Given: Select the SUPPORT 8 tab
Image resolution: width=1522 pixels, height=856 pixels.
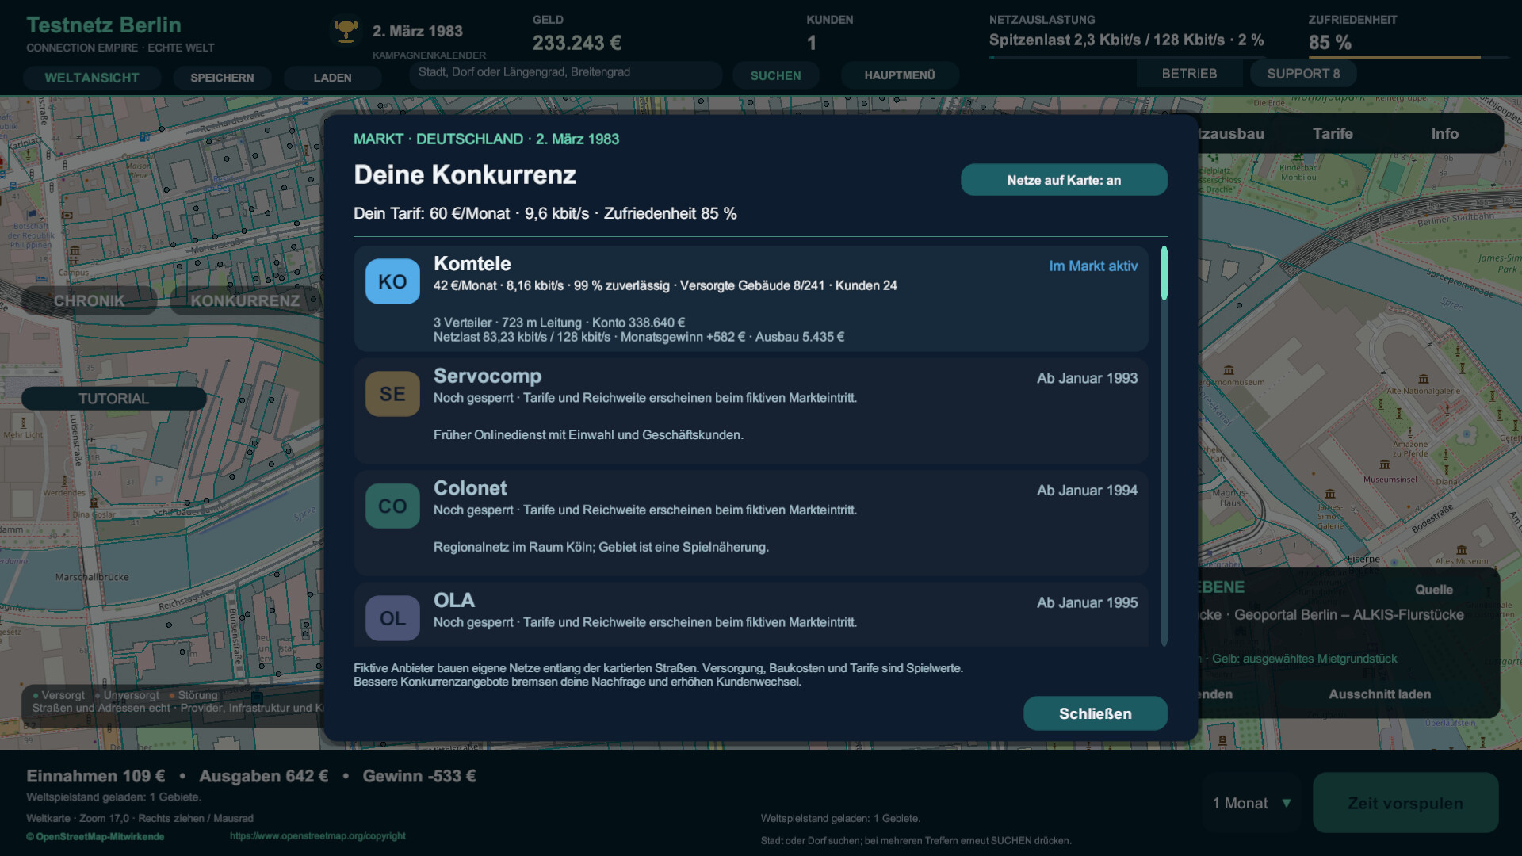Looking at the screenshot, I should pos(1303,74).
